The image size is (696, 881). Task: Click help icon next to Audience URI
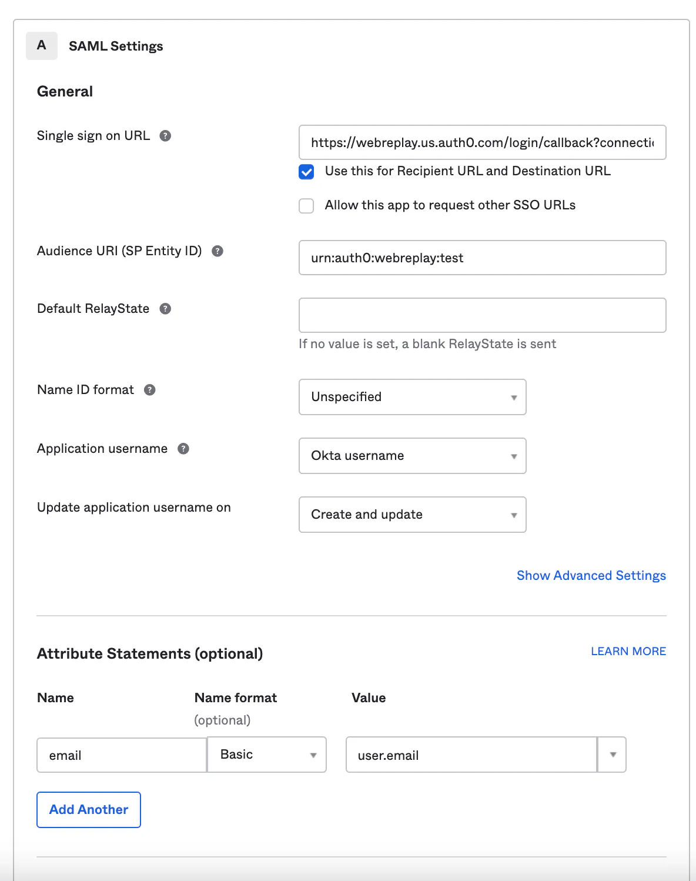point(217,251)
